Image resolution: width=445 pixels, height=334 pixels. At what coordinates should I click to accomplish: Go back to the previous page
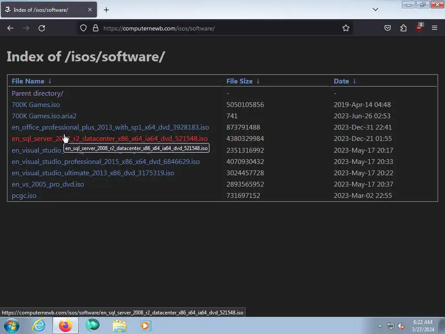point(10,28)
